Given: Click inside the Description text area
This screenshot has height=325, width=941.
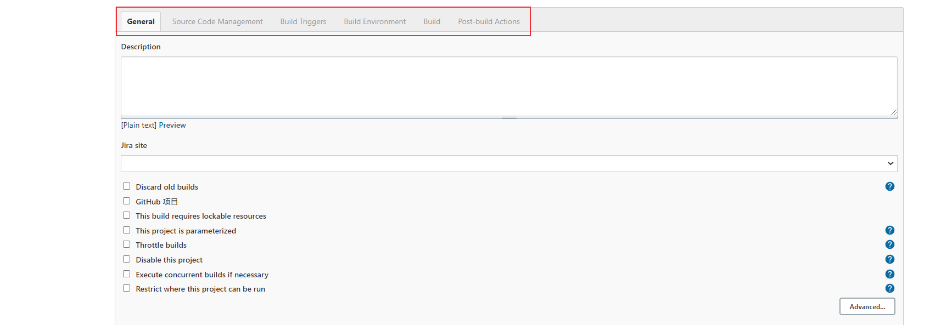Looking at the screenshot, I should tap(509, 86).
